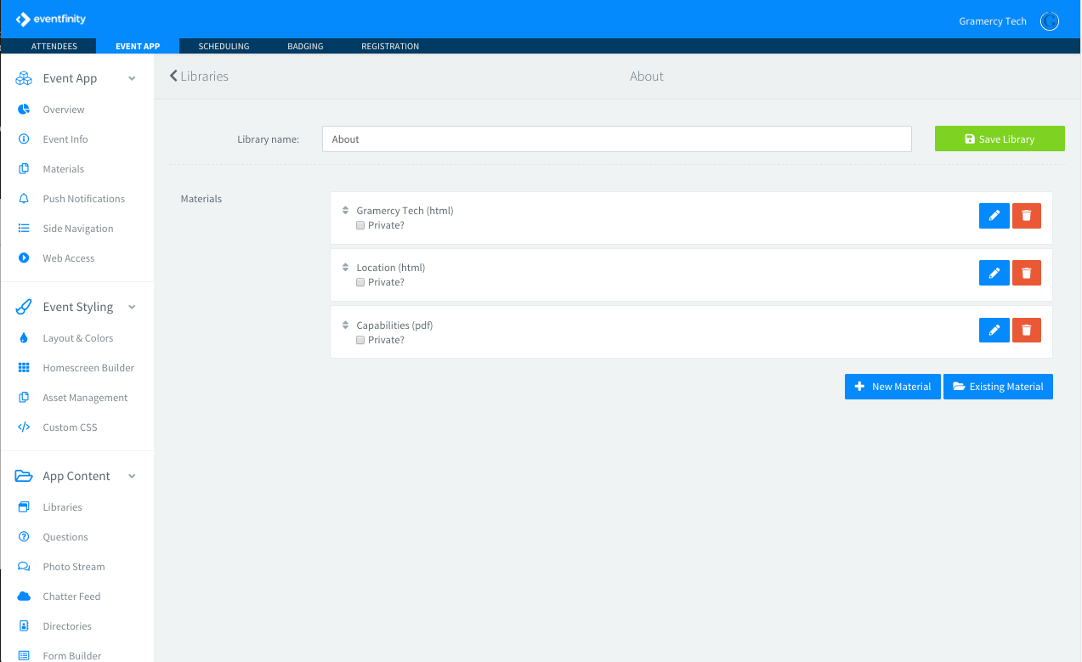The width and height of the screenshot is (1082, 662).
Task: Click the Custom CSS code icon
Action: pyautogui.click(x=24, y=427)
